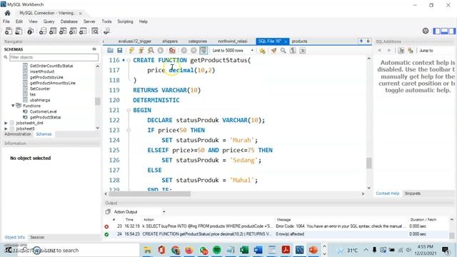The width and height of the screenshot is (457, 257).
Task: Create a new SQL tab in main toolbar
Action: 9,31
